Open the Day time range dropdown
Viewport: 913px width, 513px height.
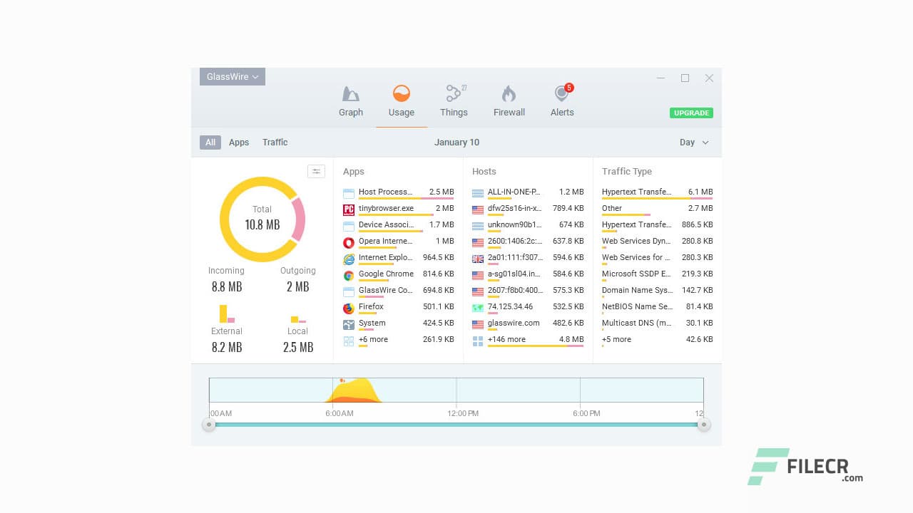(693, 142)
